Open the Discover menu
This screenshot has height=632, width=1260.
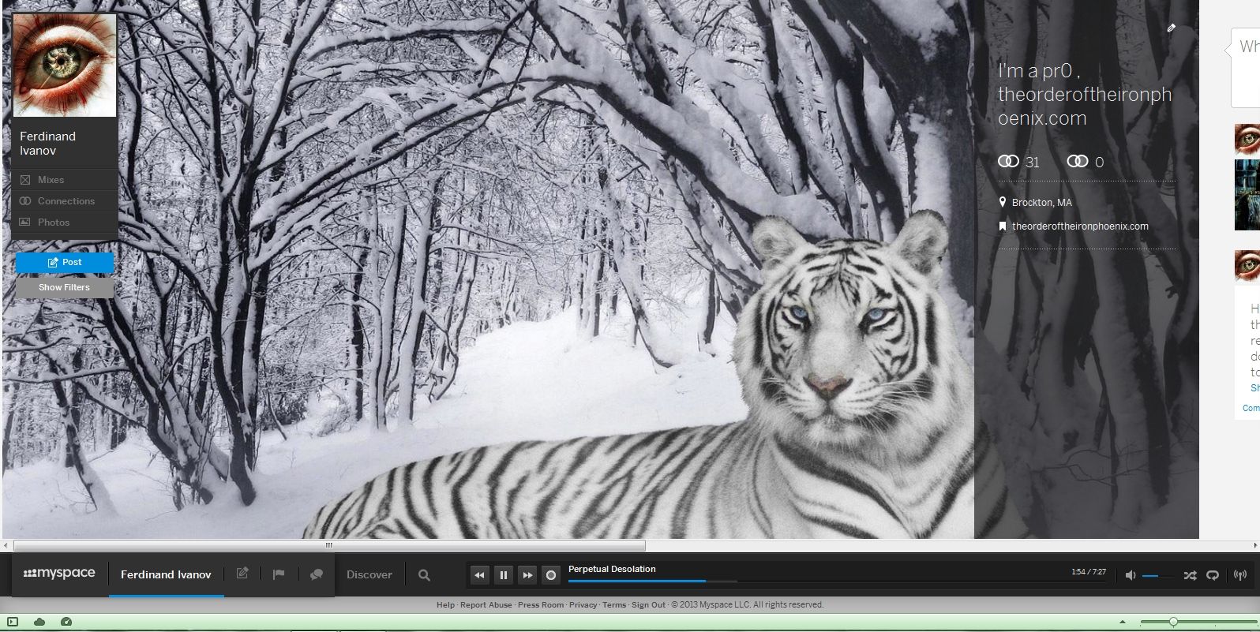(x=369, y=574)
